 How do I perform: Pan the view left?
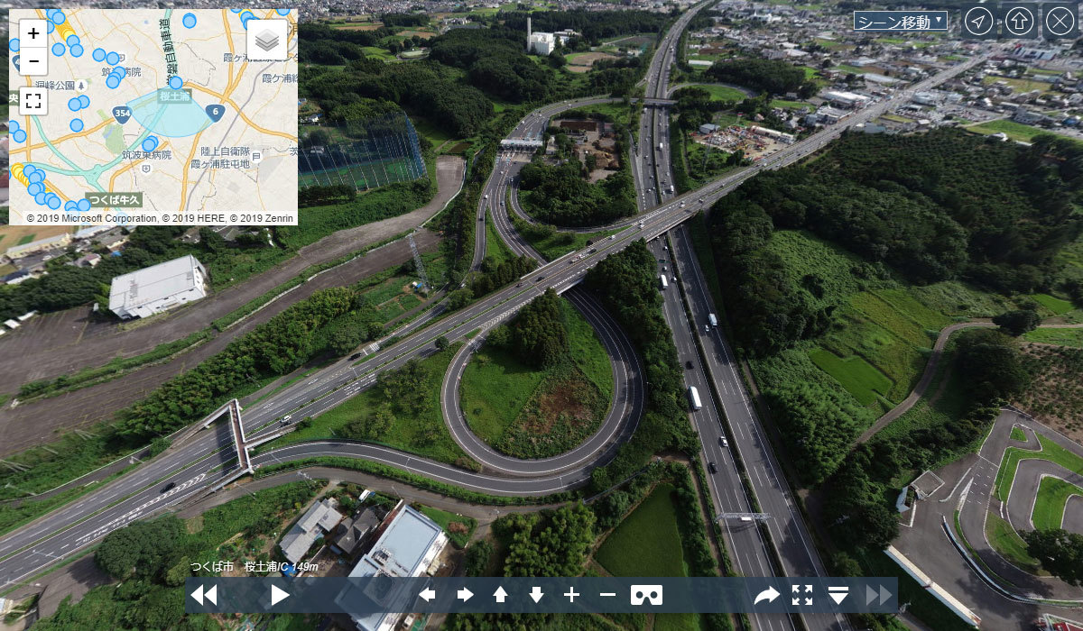click(427, 595)
